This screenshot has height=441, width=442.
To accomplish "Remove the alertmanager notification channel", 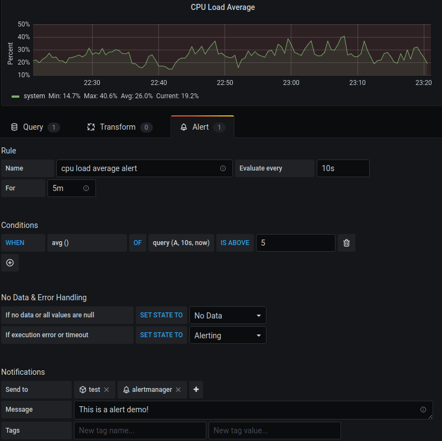I will [x=178, y=390].
